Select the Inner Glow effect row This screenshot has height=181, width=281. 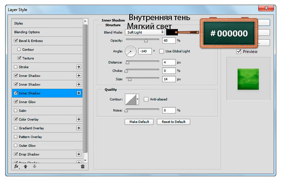coord(47,101)
